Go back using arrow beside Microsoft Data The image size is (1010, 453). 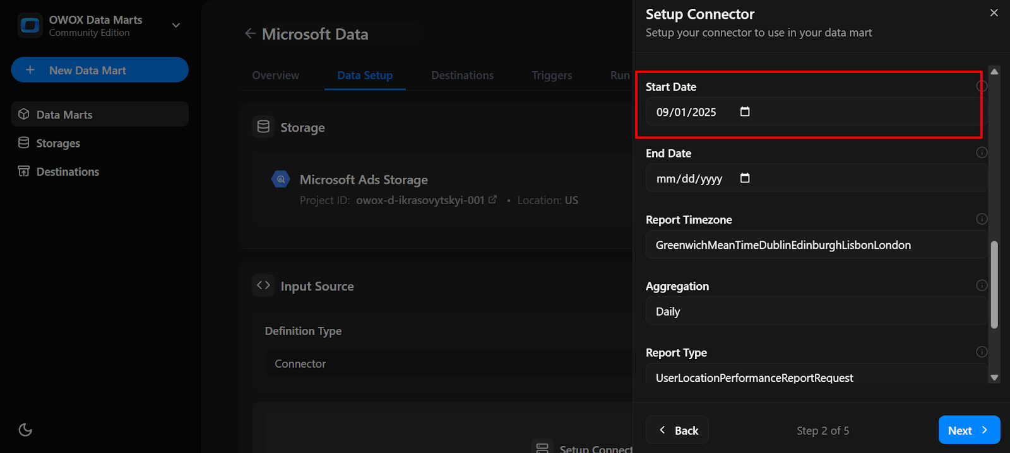[x=250, y=33]
